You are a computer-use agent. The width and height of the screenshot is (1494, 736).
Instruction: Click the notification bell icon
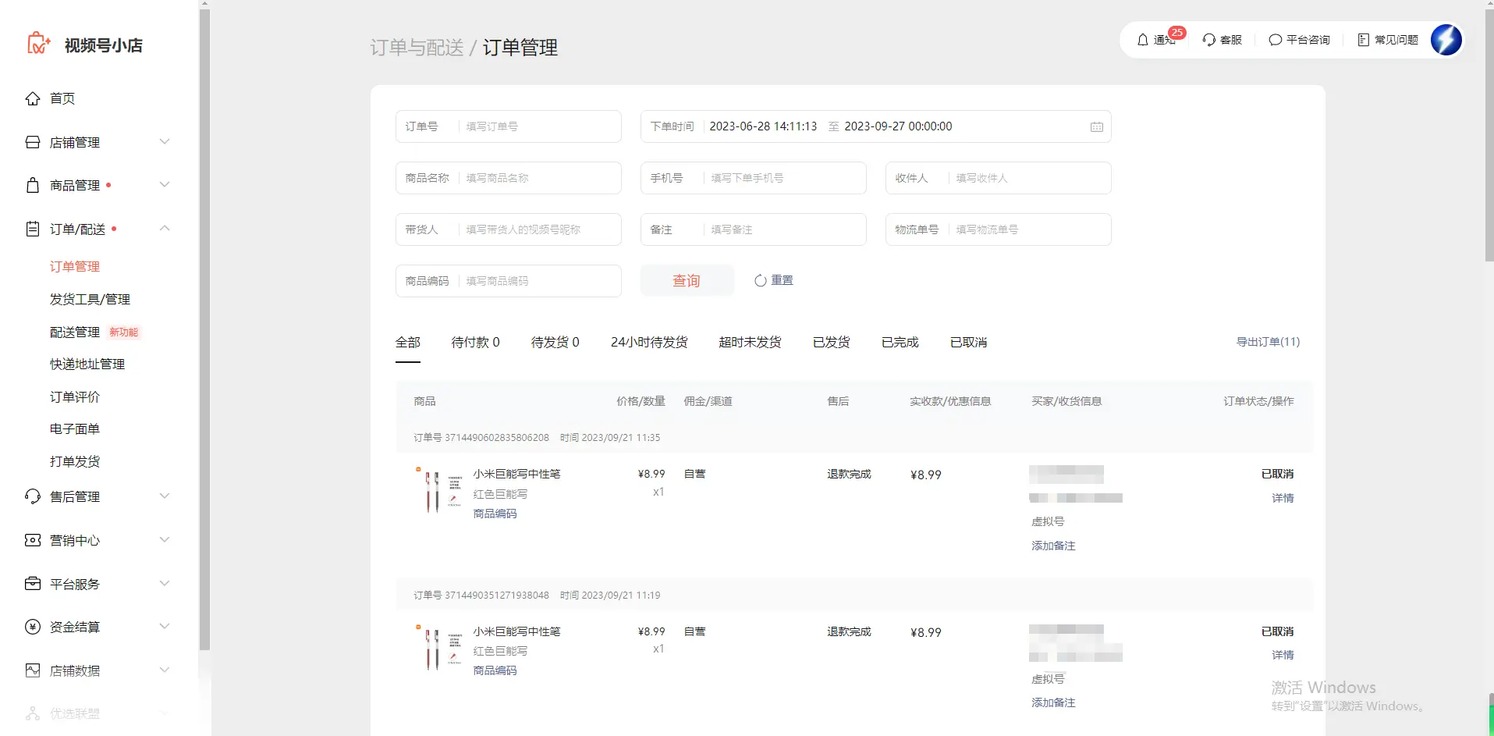(x=1143, y=40)
